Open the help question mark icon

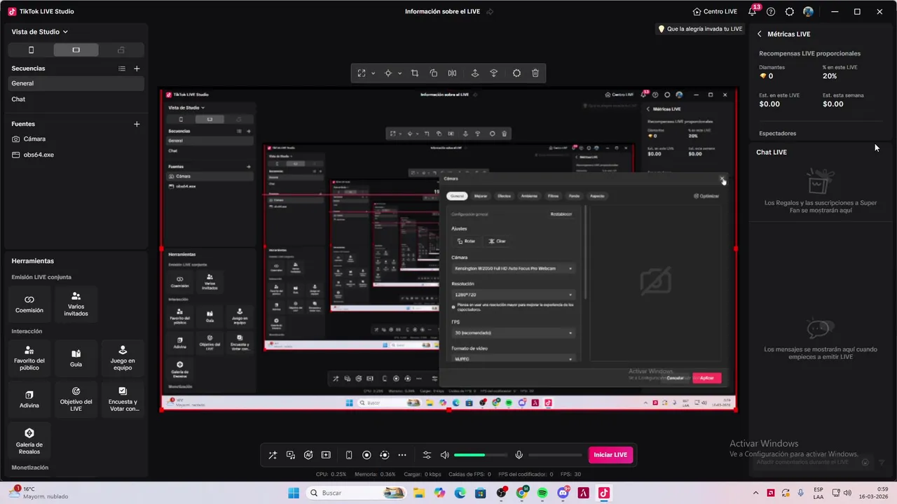[771, 12]
